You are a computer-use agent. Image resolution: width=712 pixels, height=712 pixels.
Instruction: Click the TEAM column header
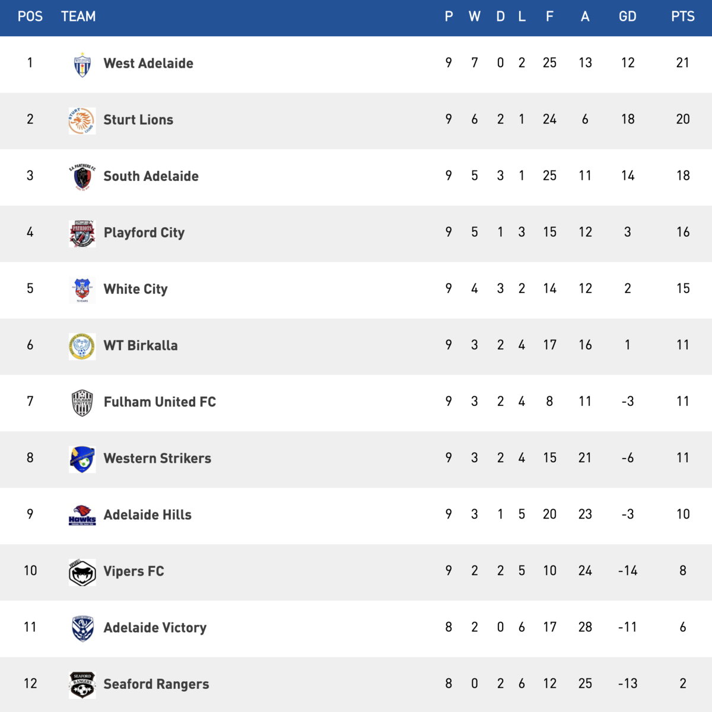(78, 17)
